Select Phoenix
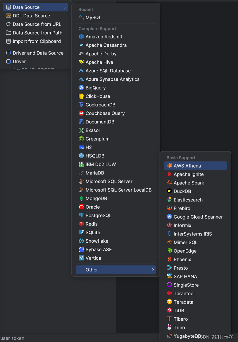238x342 pixels. point(195,259)
